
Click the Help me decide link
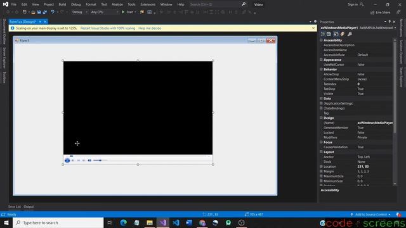(x=150, y=28)
